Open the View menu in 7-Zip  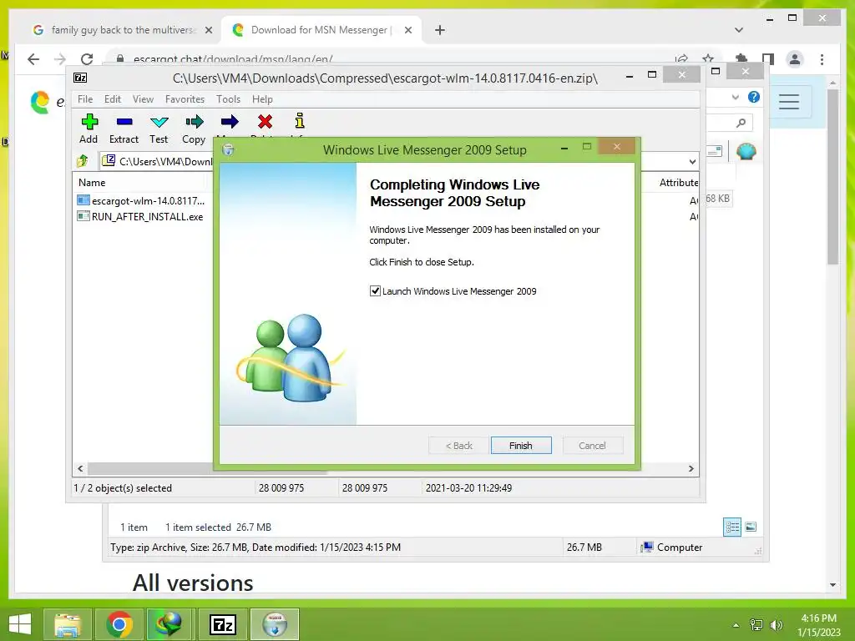pos(143,99)
